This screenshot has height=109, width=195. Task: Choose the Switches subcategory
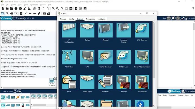[x=8, y=105]
